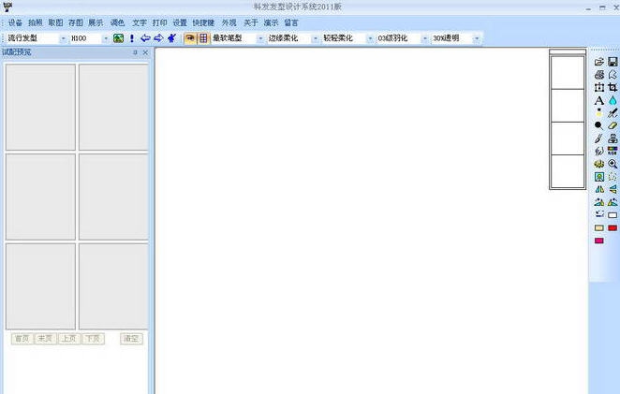
Task: Click the printer icon in tool palette
Action: click(599, 74)
